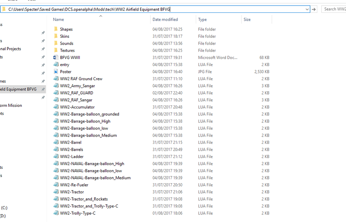The height and width of the screenshot is (222, 346).
Task: Click the WW2-Barrels file icon
Action: point(56,149)
